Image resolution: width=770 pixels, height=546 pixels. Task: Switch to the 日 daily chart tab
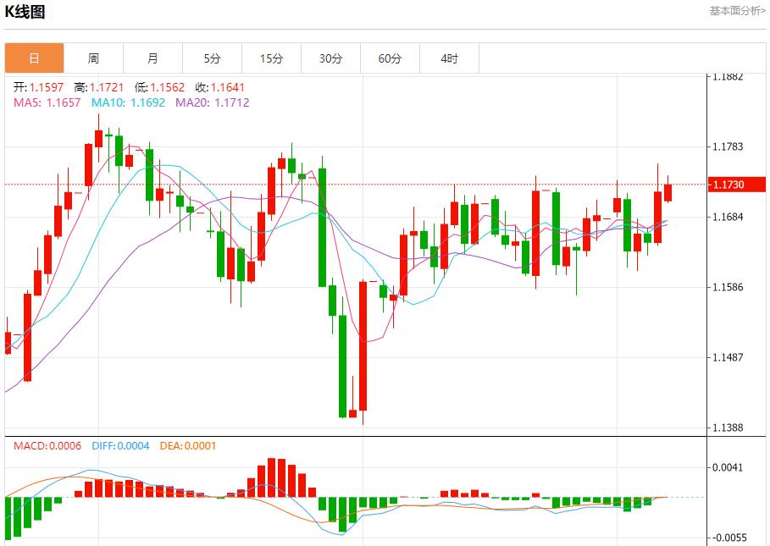[x=33, y=58]
